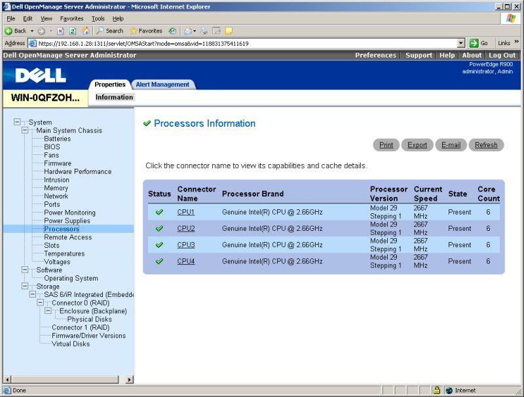Click the tree pane scroll right arrow
Image resolution: width=524 pixels, height=397 pixels.
pos(129,379)
